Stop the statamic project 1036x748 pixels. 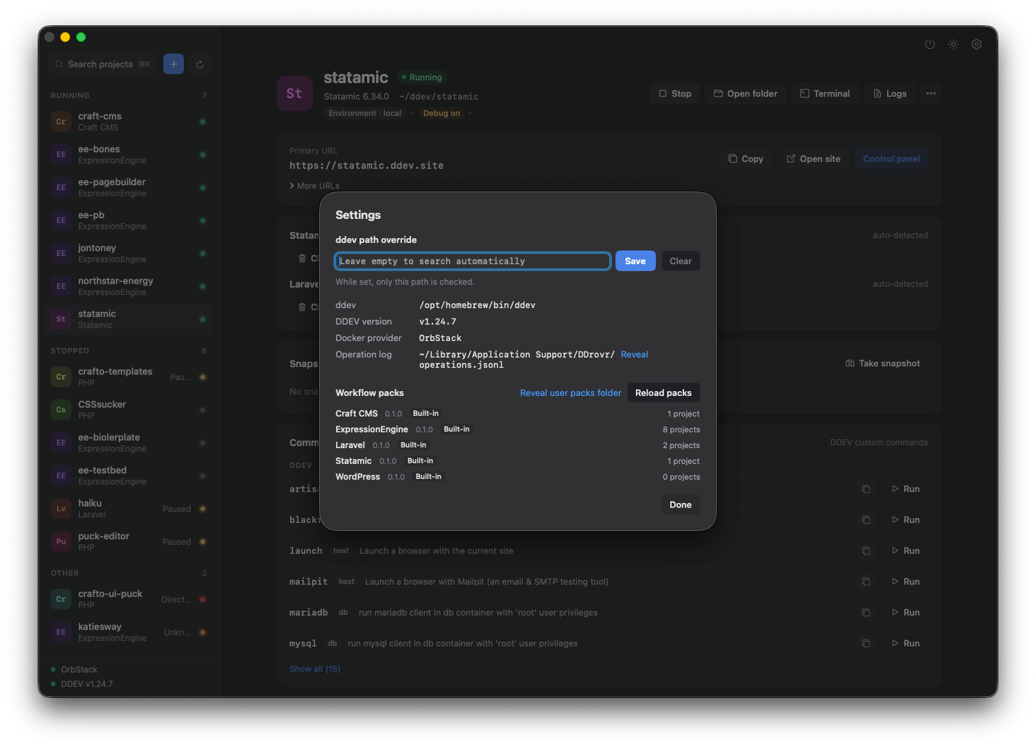(x=674, y=93)
